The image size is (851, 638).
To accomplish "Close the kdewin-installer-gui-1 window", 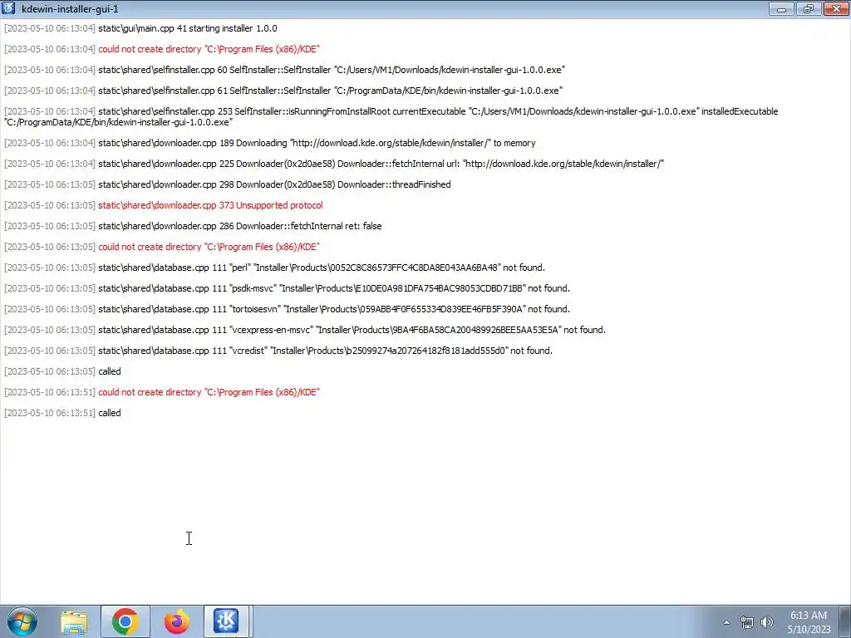I will click(836, 8).
